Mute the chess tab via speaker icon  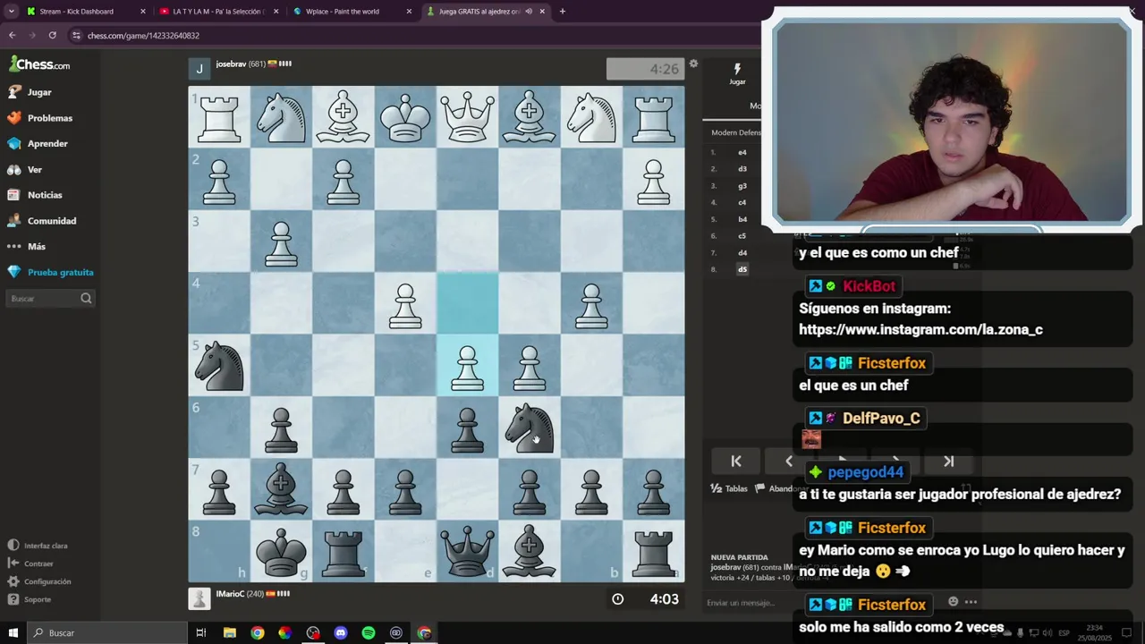tap(528, 12)
